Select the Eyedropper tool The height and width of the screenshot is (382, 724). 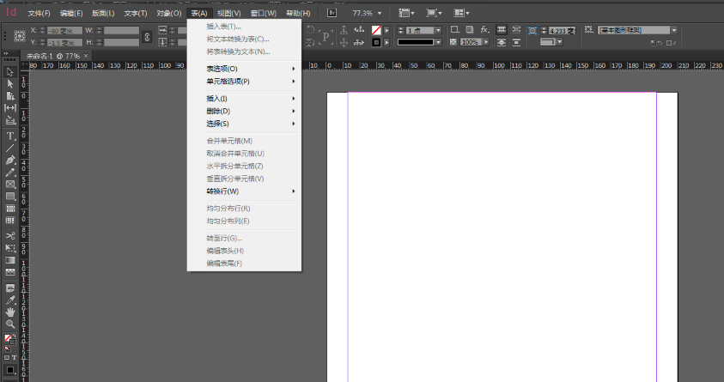click(10, 300)
